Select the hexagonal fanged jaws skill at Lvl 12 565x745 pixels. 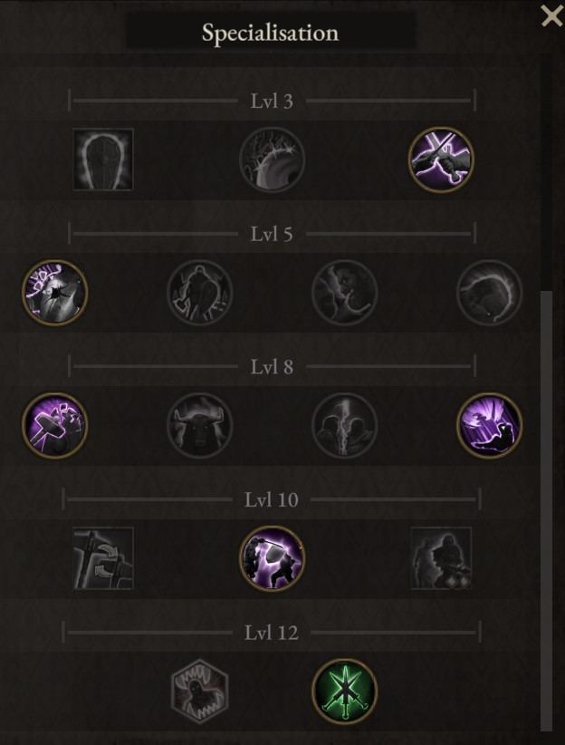[200, 692]
